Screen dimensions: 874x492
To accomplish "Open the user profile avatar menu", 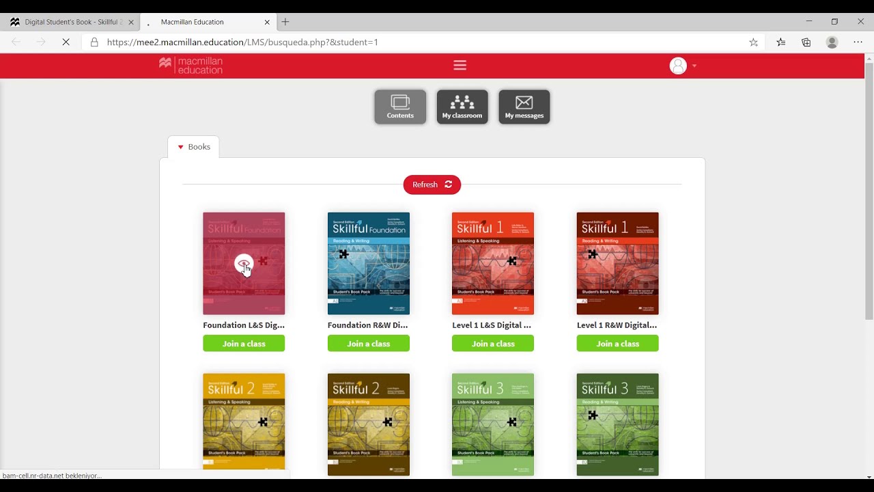I will [678, 66].
